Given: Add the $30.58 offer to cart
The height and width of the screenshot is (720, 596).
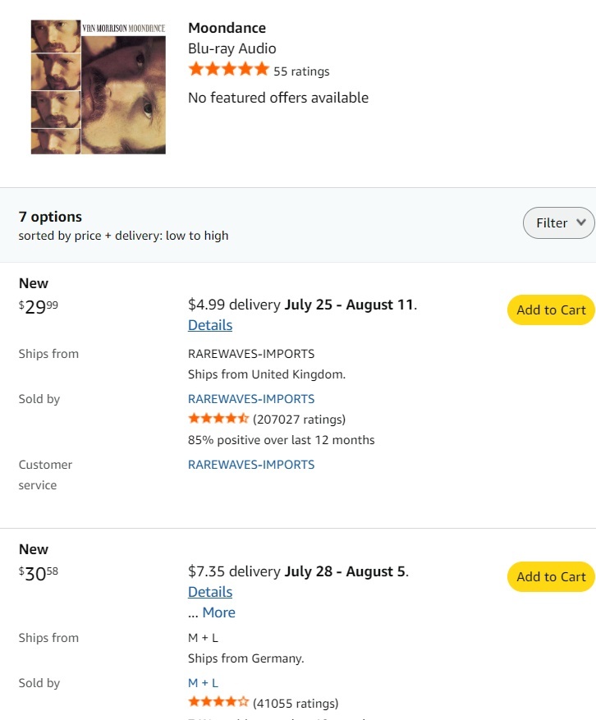Looking at the screenshot, I should point(551,576).
